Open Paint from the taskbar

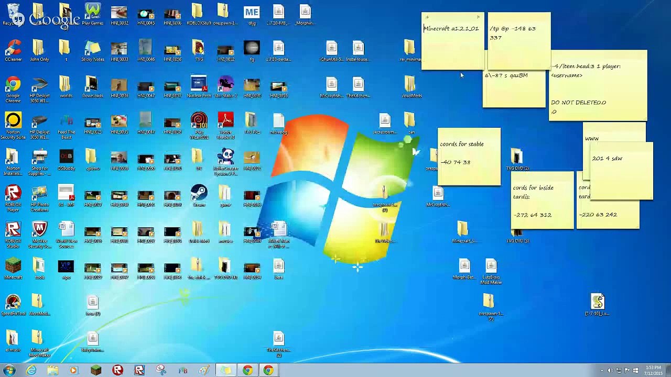(x=204, y=370)
